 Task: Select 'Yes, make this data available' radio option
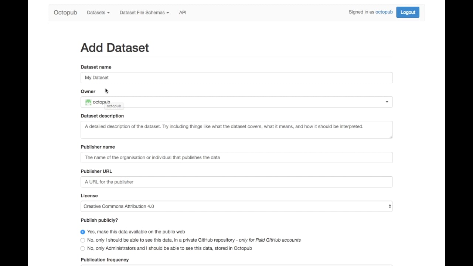(83, 232)
